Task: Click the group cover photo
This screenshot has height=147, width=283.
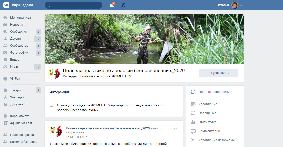Action: (x=144, y=39)
